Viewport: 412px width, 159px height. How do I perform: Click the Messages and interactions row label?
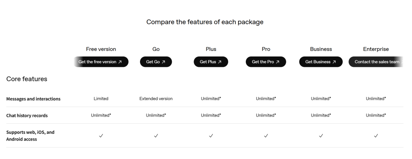[x=33, y=99]
